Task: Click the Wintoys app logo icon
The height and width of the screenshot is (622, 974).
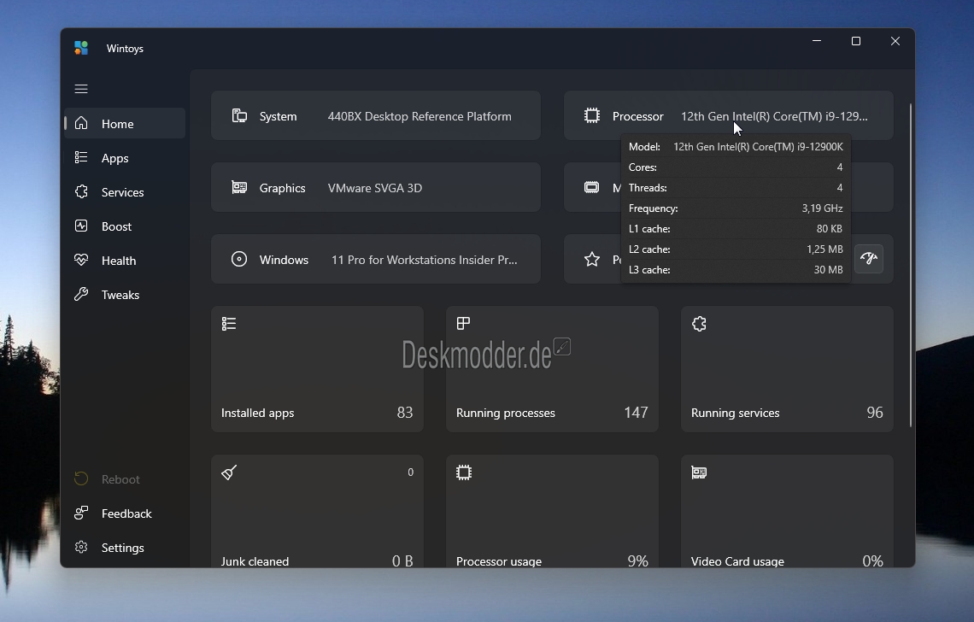Action: (x=81, y=48)
